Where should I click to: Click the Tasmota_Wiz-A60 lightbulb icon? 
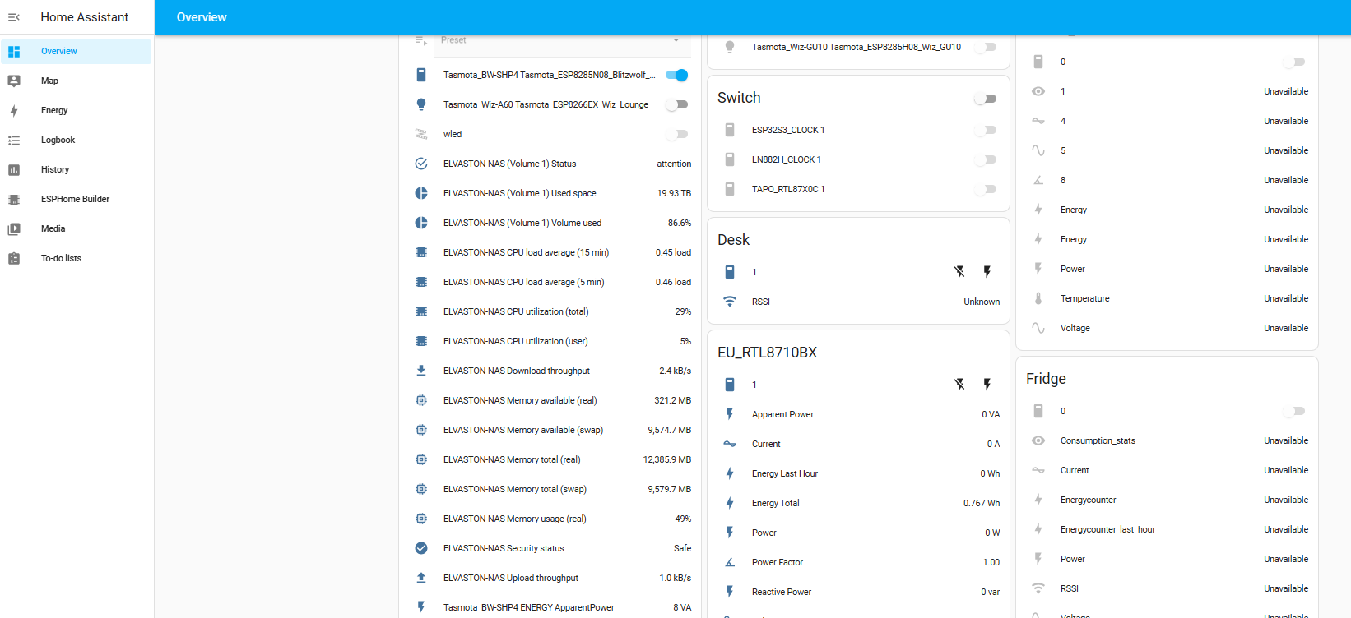point(421,104)
